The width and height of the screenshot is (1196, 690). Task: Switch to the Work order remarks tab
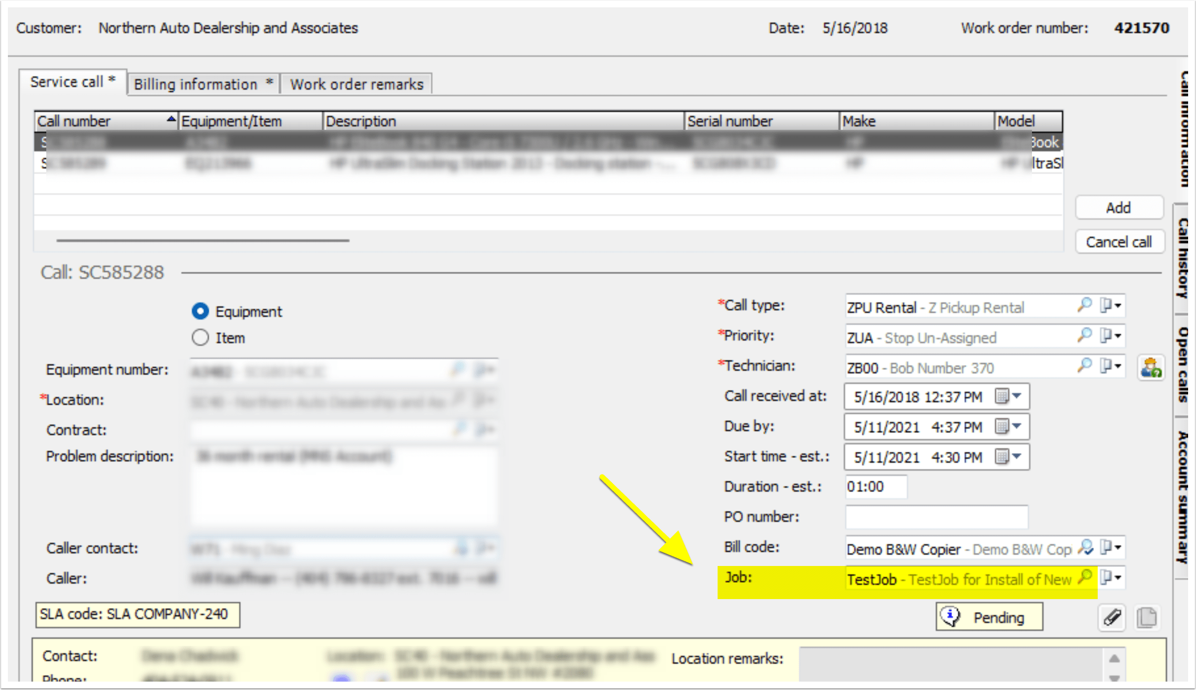[x=356, y=84]
